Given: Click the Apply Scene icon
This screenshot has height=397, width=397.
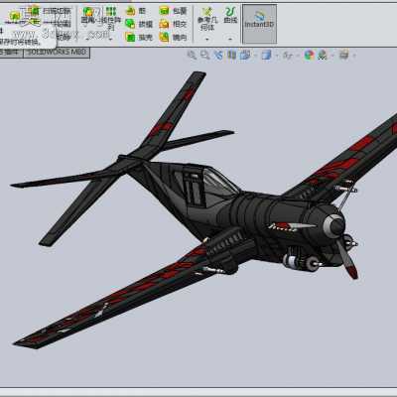Looking at the screenshot, I should pos(323,55).
